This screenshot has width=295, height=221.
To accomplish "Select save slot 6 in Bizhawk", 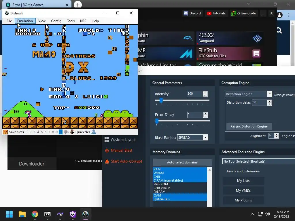I will 46,132.
